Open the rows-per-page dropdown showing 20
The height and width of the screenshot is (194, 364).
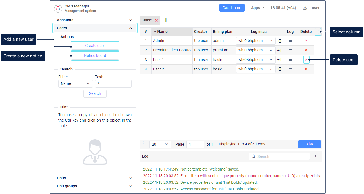[x=160, y=144]
